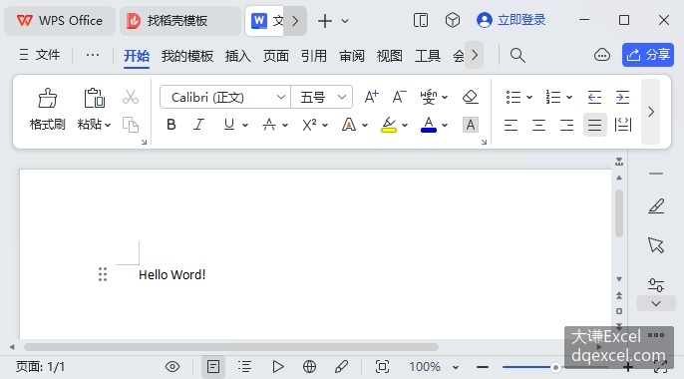
Task: Apply text effects A icon
Action: (x=349, y=125)
